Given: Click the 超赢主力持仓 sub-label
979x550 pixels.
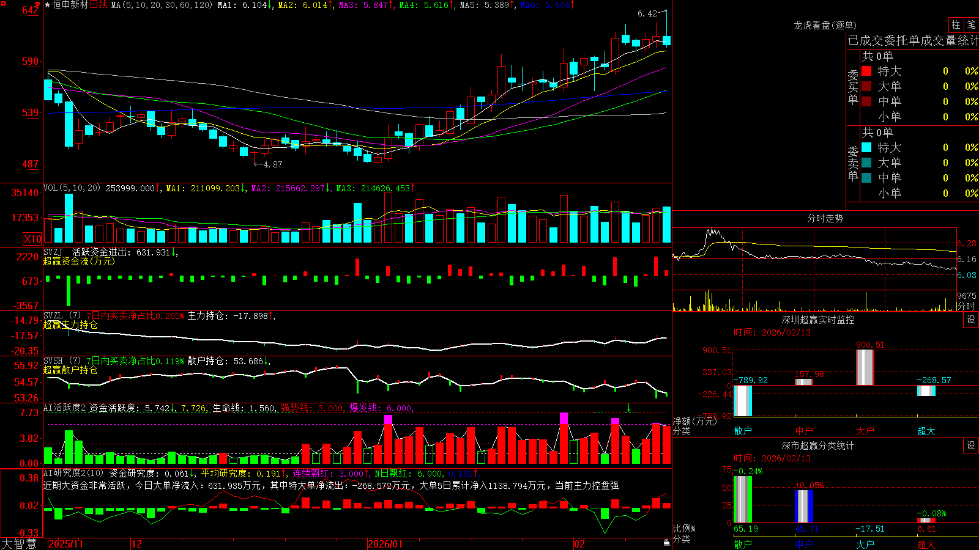Looking at the screenshot, I should point(70,324).
